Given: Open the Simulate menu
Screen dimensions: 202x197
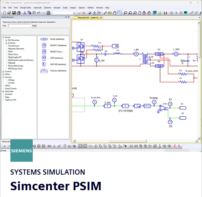Looking at the screenshot, I should [57, 8].
